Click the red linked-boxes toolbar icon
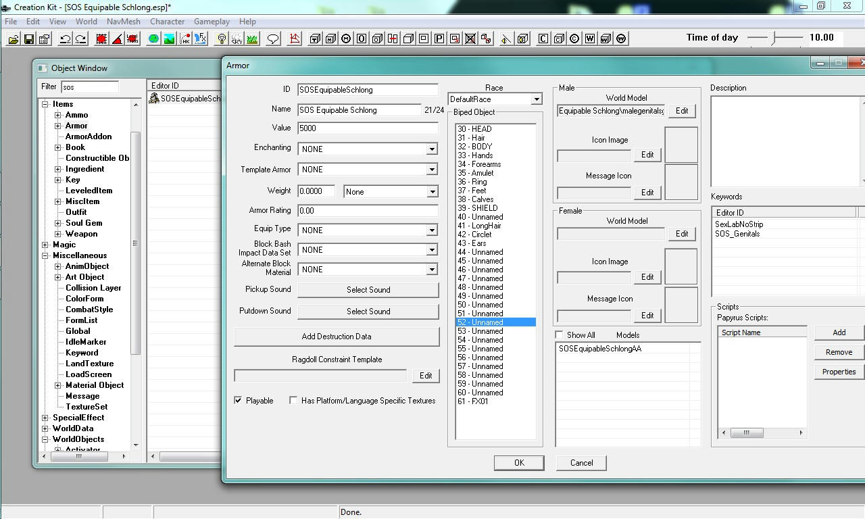This screenshot has height=519, width=865. click(x=486, y=39)
